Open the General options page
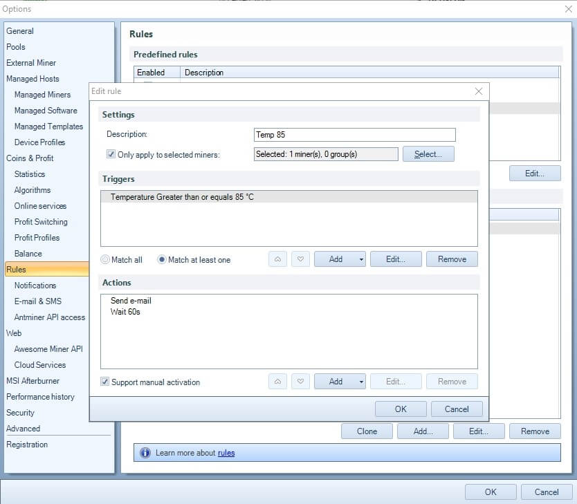Viewport: 577px width, 504px height. pos(20,31)
